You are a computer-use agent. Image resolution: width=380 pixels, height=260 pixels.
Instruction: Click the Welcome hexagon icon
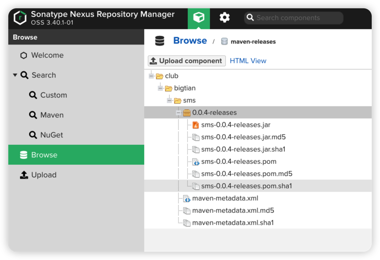(x=24, y=55)
